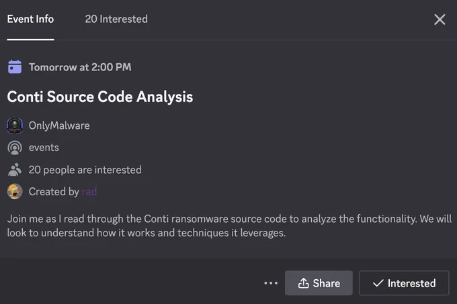
Task: Close the event info dialog
Action: [440, 19]
